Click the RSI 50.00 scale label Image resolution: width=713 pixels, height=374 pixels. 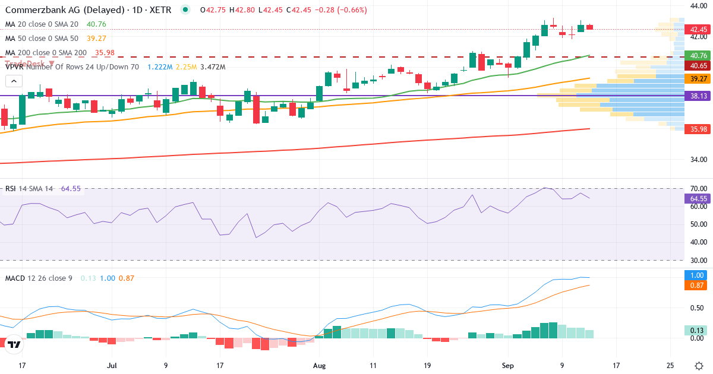pyautogui.click(x=698, y=224)
